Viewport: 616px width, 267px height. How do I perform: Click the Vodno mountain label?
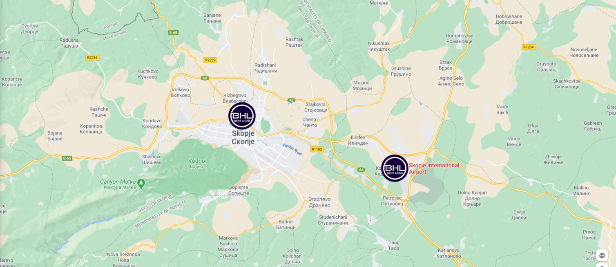coord(196,164)
